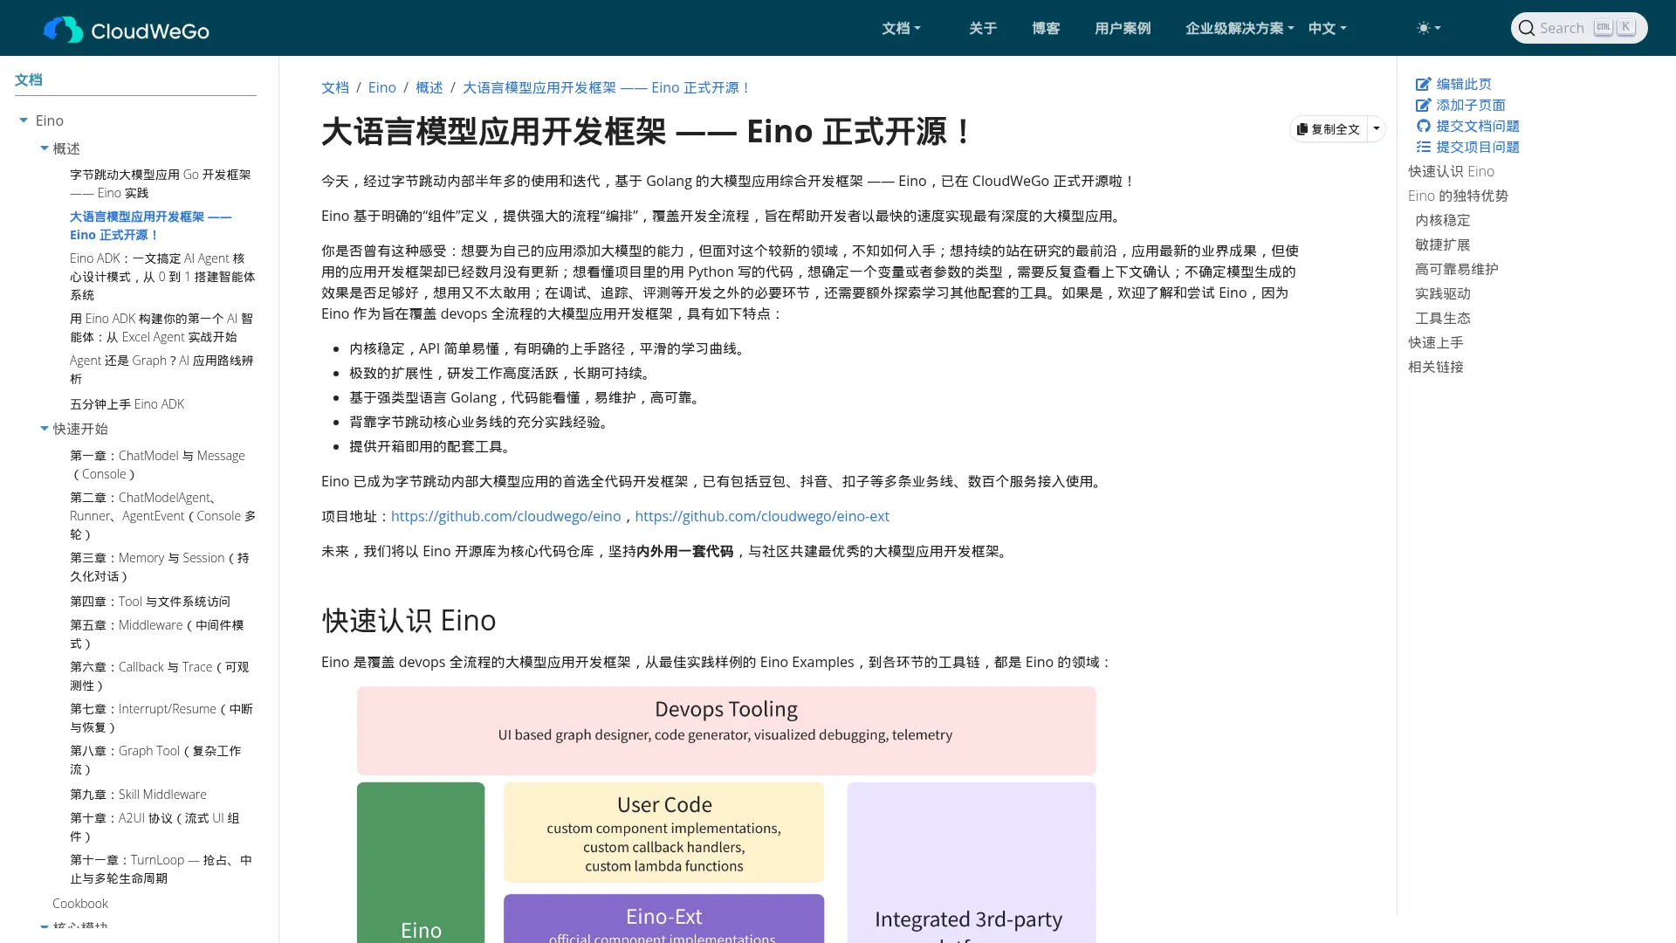
Task: Jump to 实践驱动 in outline
Action: (x=1442, y=293)
